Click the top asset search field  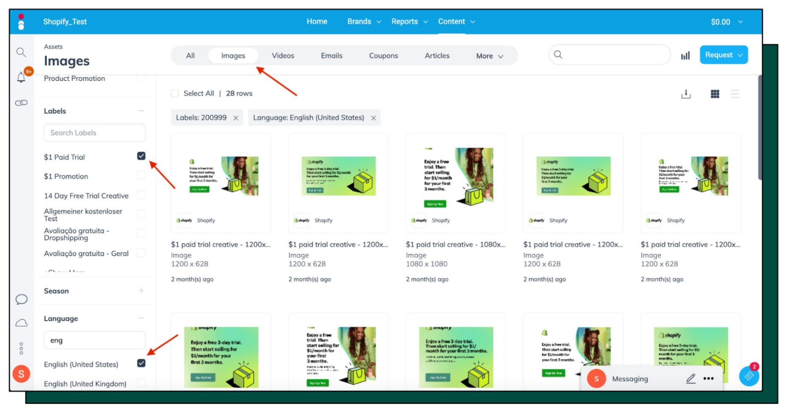coord(609,55)
